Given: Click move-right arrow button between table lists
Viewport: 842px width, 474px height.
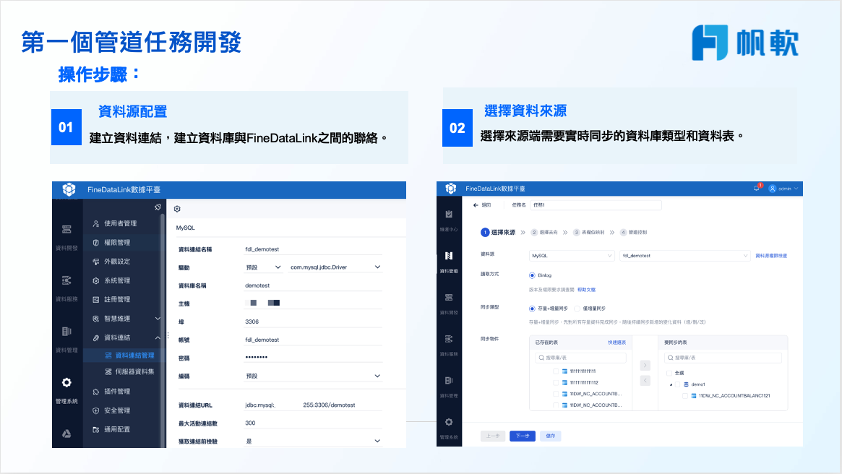Looking at the screenshot, I should [645, 366].
